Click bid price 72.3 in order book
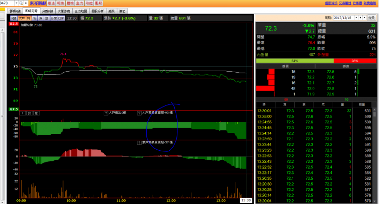Screen dimensions: 379x204 pyautogui.click(x=311, y=72)
